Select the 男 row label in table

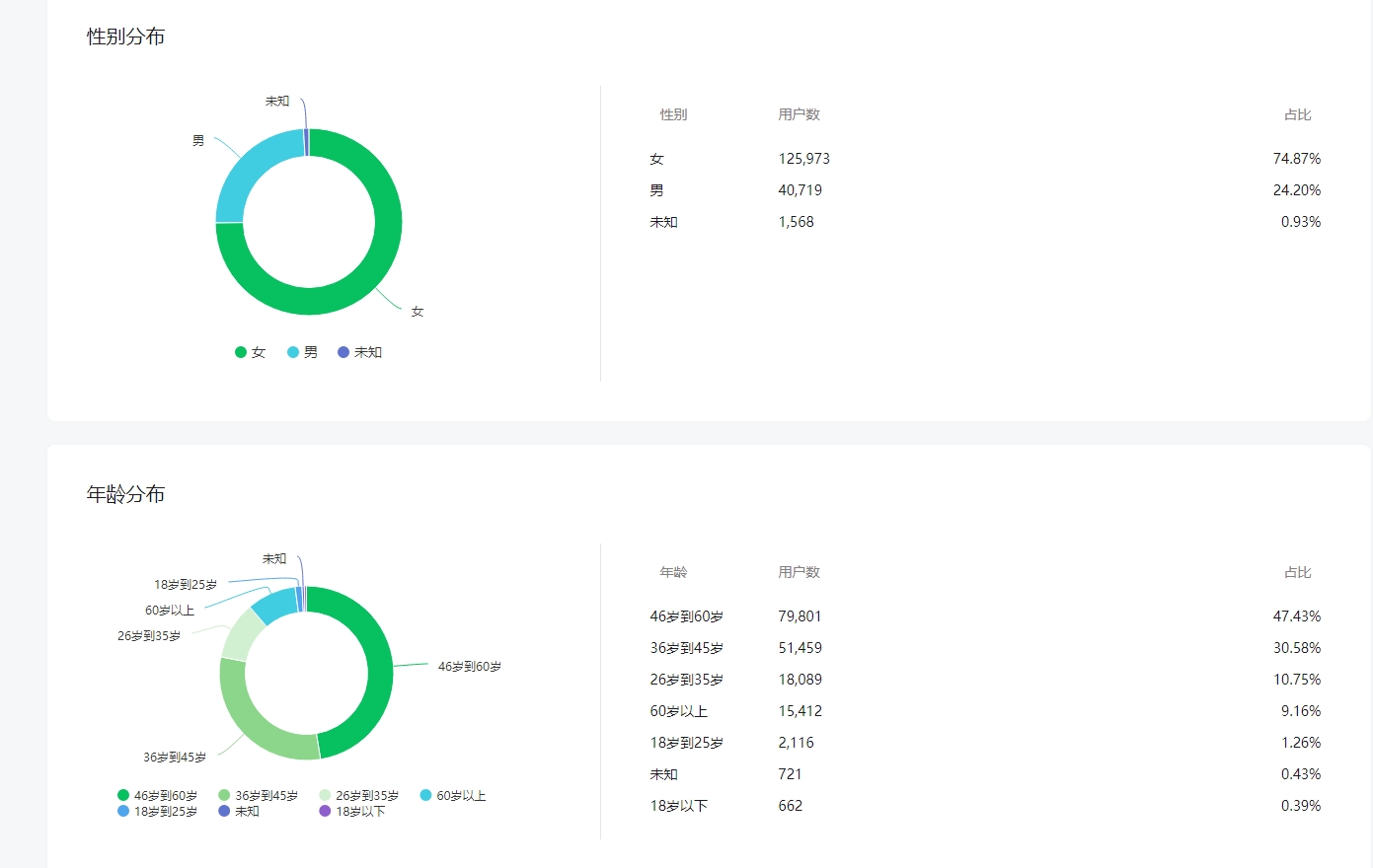point(656,190)
